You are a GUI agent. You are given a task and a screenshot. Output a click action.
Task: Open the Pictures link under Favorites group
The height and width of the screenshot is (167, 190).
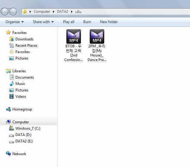tap(22, 58)
